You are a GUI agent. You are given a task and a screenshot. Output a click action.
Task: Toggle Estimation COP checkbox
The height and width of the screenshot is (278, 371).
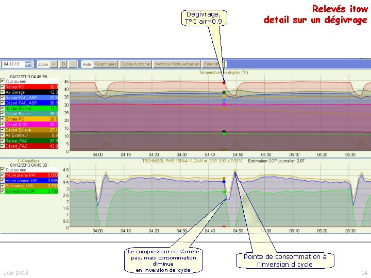[x=3, y=191]
